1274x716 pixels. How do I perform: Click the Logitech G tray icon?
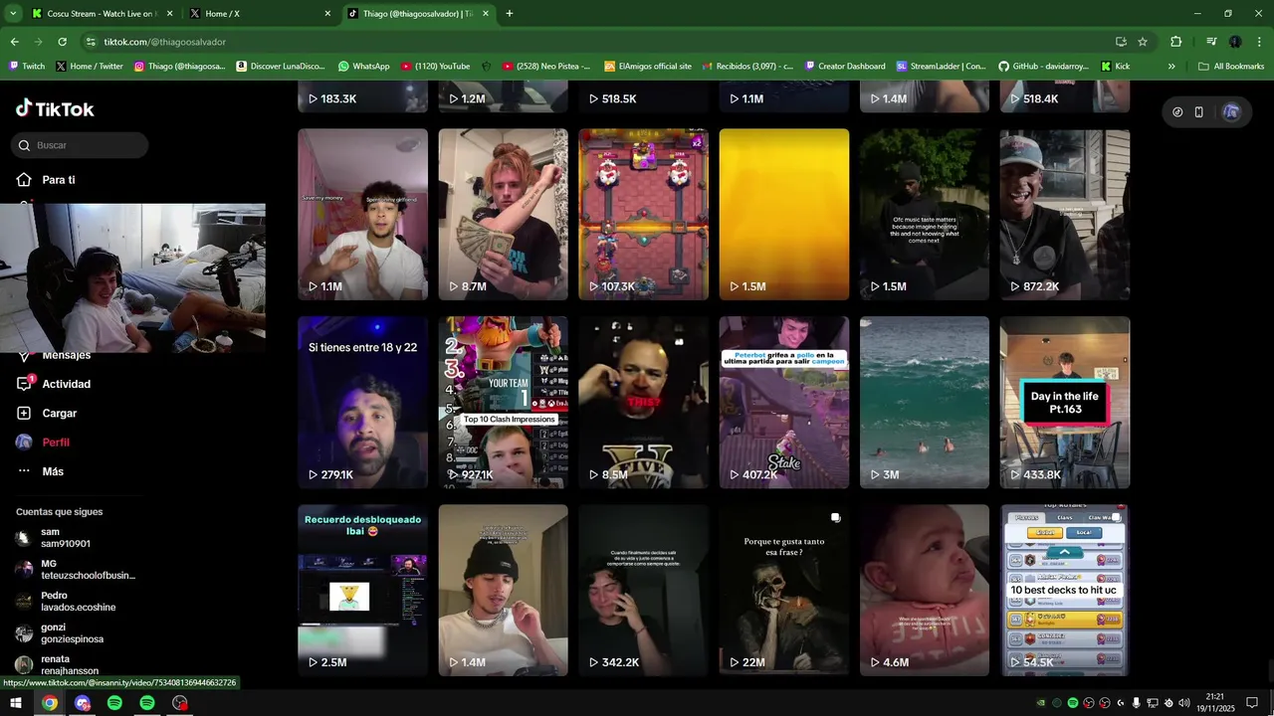(1121, 703)
